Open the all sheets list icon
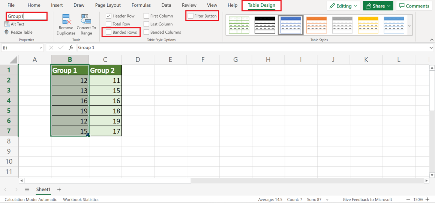Screen dimensions: 435x203 27,190
